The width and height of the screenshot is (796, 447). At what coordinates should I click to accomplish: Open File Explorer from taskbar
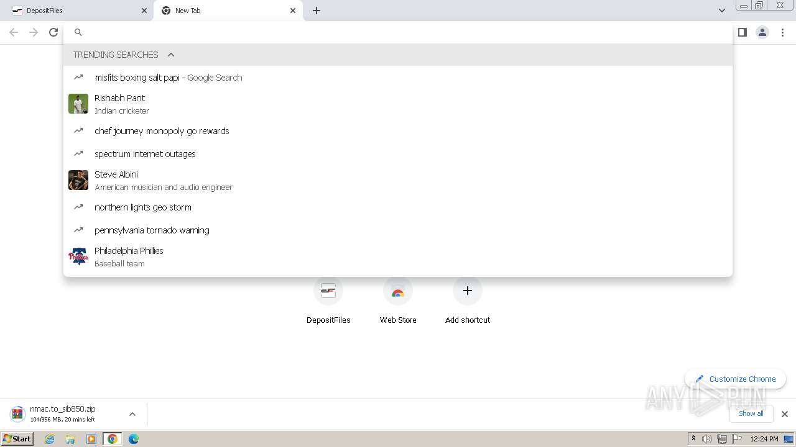tap(70, 439)
